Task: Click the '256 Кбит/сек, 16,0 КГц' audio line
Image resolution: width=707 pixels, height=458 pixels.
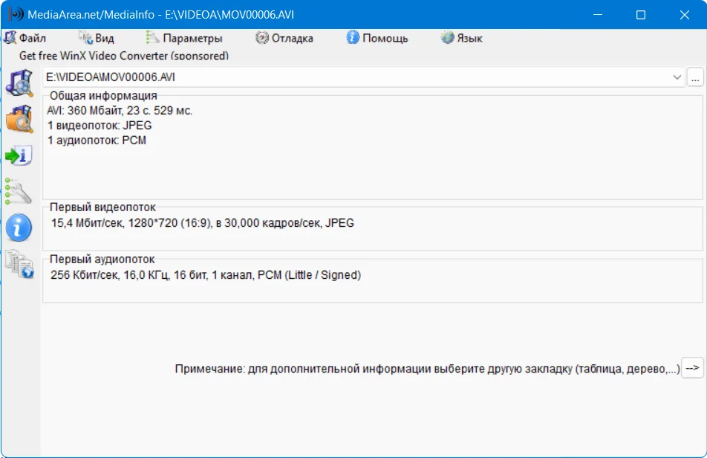Action: [x=206, y=275]
